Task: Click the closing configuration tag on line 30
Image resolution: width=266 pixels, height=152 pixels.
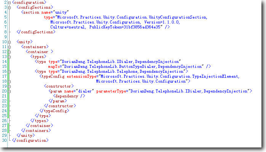Action: [x=30, y=140]
